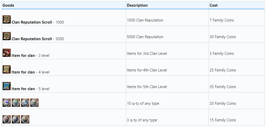Click "Clan Reputation Scroll - 1000" item name

click(38, 22)
